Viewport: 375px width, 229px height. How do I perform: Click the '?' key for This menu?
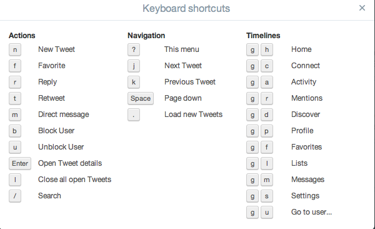point(134,49)
